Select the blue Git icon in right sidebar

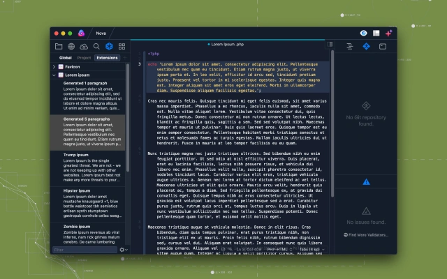tap(366, 46)
